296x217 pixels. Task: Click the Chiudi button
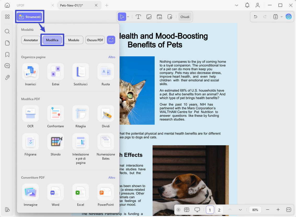point(185,17)
